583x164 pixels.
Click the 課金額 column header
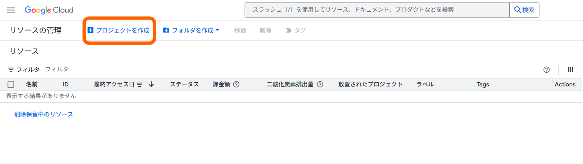(x=222, y=84)
